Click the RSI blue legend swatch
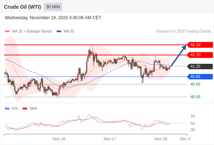The image size is (214, 145). pos(7,109)
